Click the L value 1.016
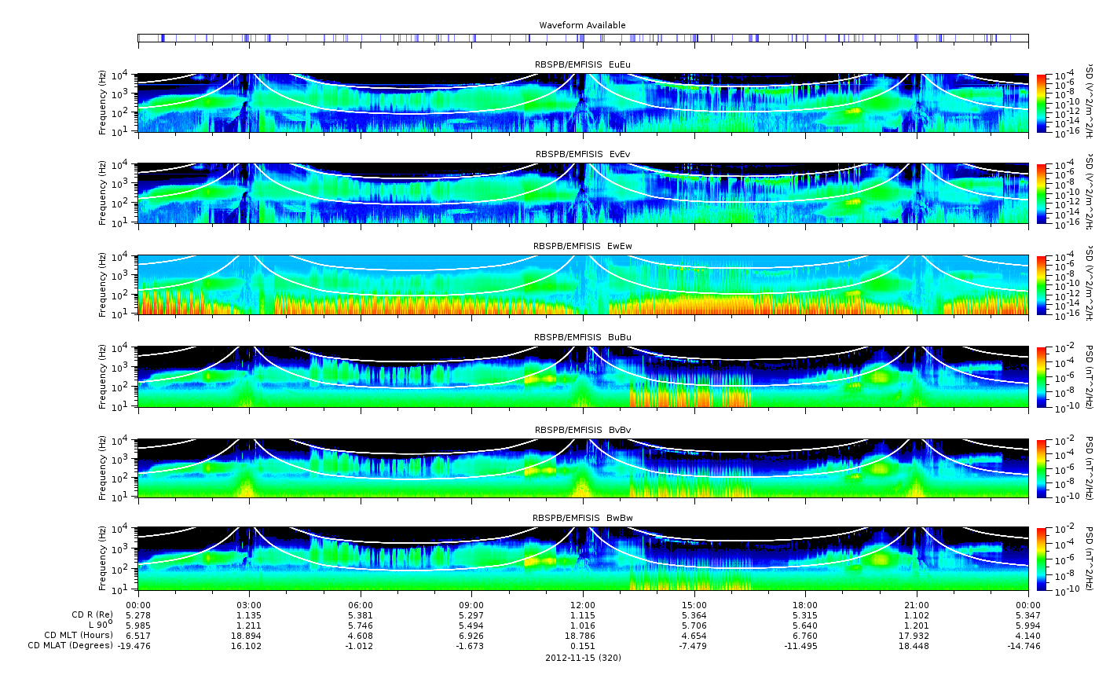The width and height of the screenshot is (1106, 675). [583, 625]
